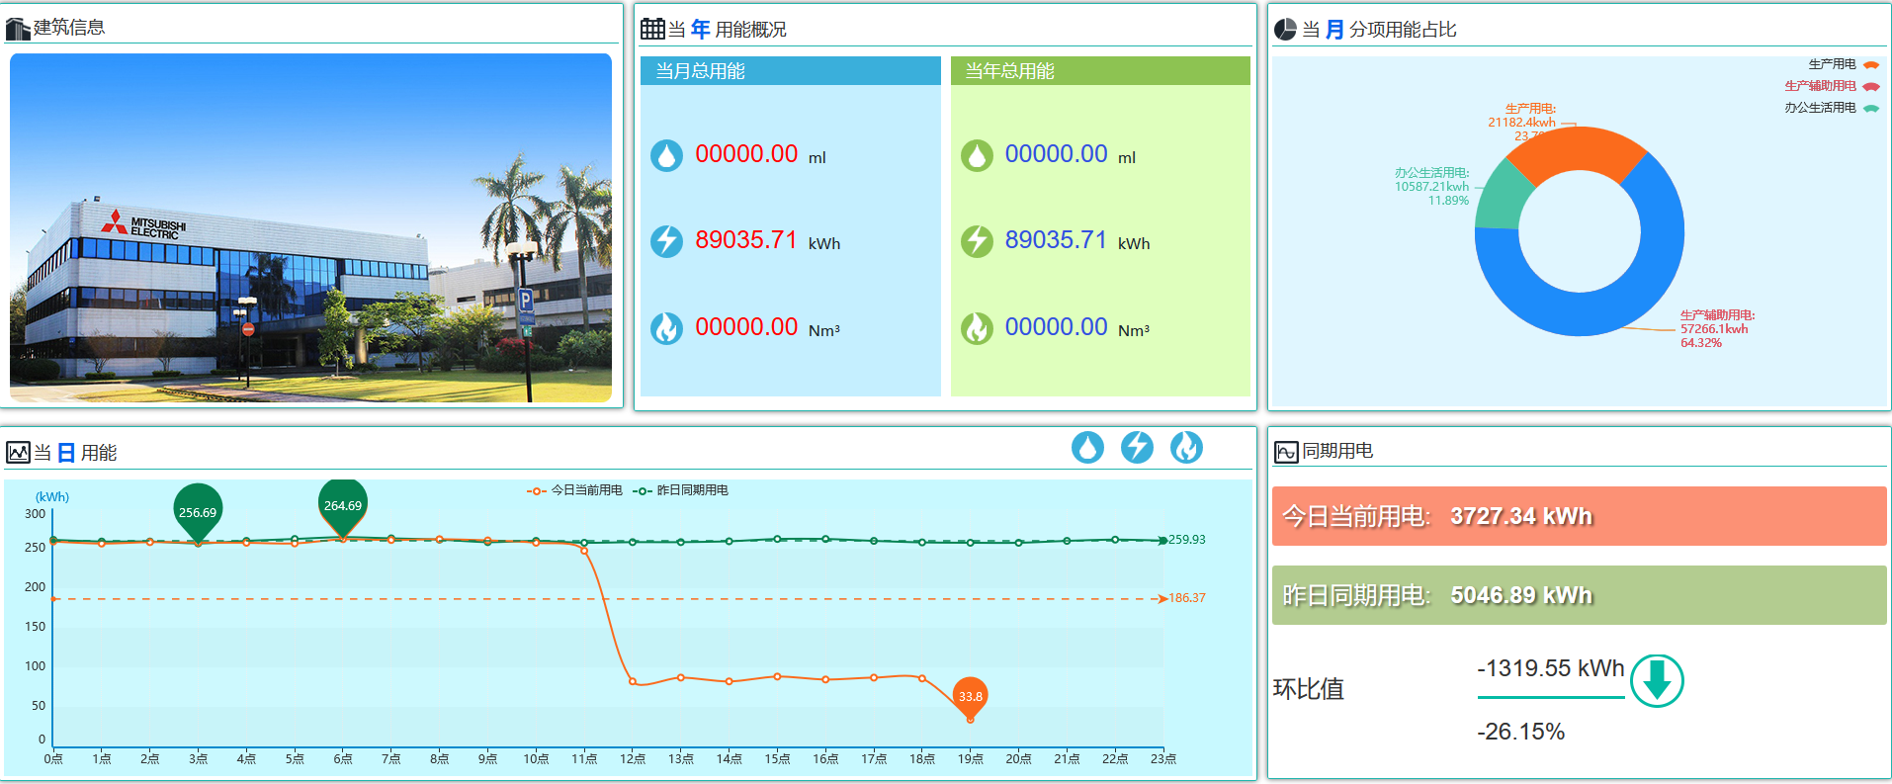Image resolution: width=1892 pixels, height=784 pixels.
Task: Click the green lightning icon under 当年总用能
Action: point(977,241)
